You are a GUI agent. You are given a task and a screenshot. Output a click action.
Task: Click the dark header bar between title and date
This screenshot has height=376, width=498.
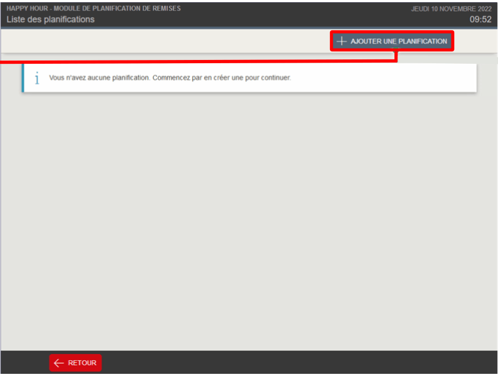(x=295, y=14)
